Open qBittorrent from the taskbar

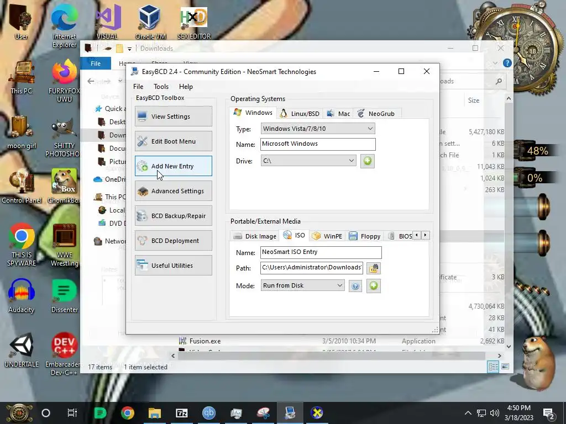point(208,413)
